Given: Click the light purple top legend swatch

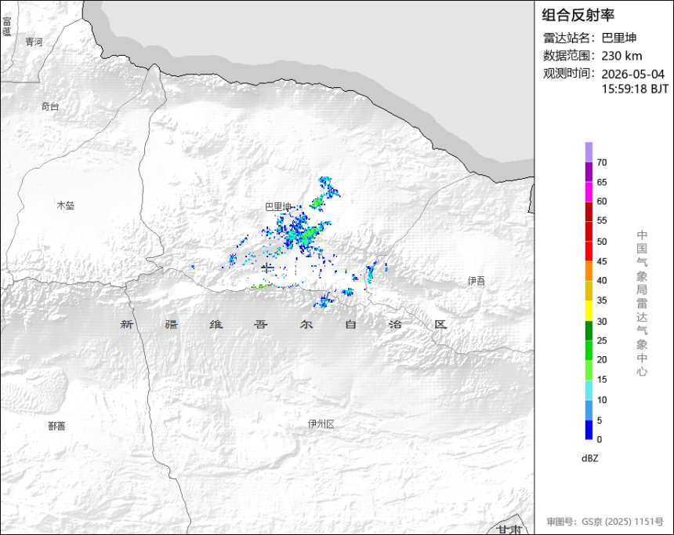Looking at the screenshot, I should [x=589, y=152].
